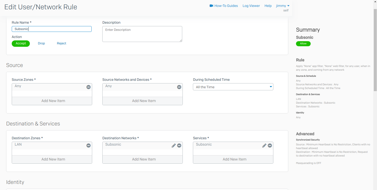Remove 'Any' from Source Networks and Devices
The width and height of the screenshot is (377, 190).
[179, 87]
